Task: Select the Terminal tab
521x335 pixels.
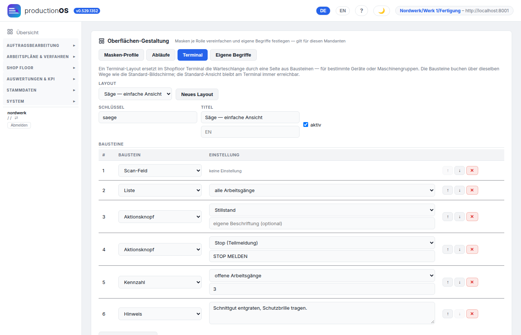Action: coord(192,55)
